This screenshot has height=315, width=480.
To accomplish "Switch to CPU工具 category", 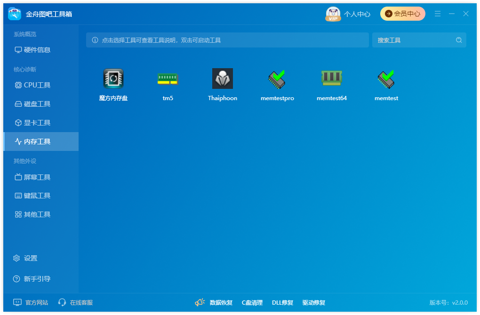I will point(41,85).
